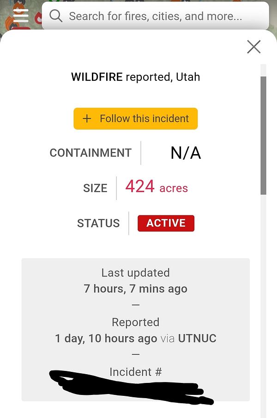Viewport: 277px width, 418px height.
Task: Tap the gray flame marker above the menu
Action: (19, 2)
